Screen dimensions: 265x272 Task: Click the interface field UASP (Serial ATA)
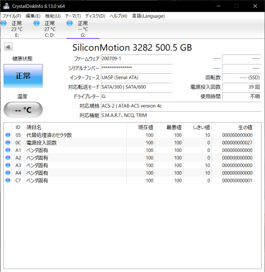tap(136, 78)
